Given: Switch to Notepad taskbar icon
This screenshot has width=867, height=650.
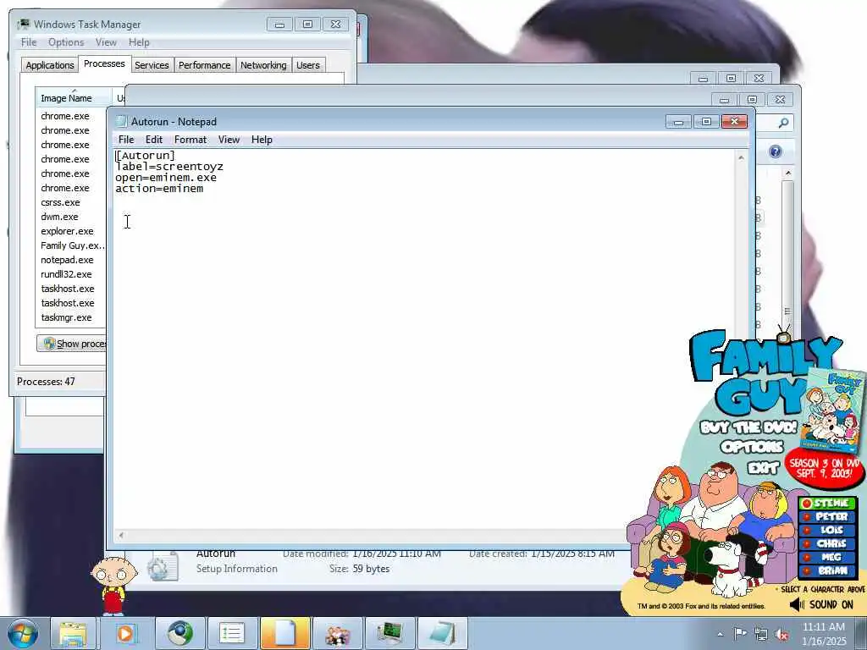Looking at the screenshot, I should click(442, 633).
